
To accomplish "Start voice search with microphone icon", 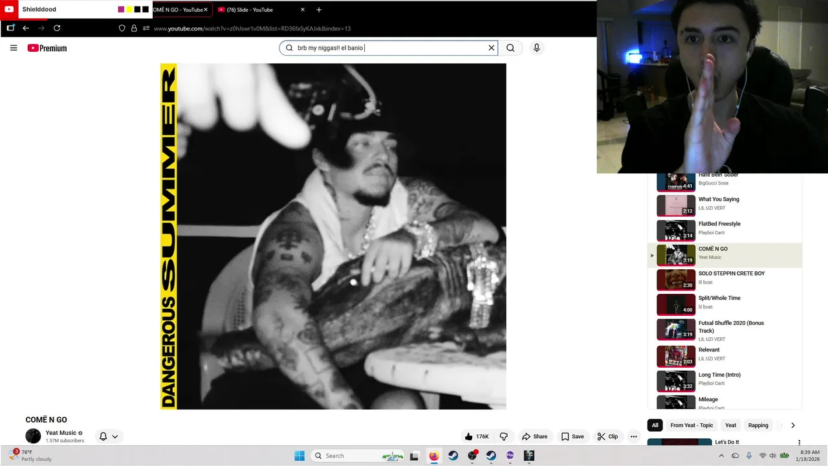I will coord(536,48).
